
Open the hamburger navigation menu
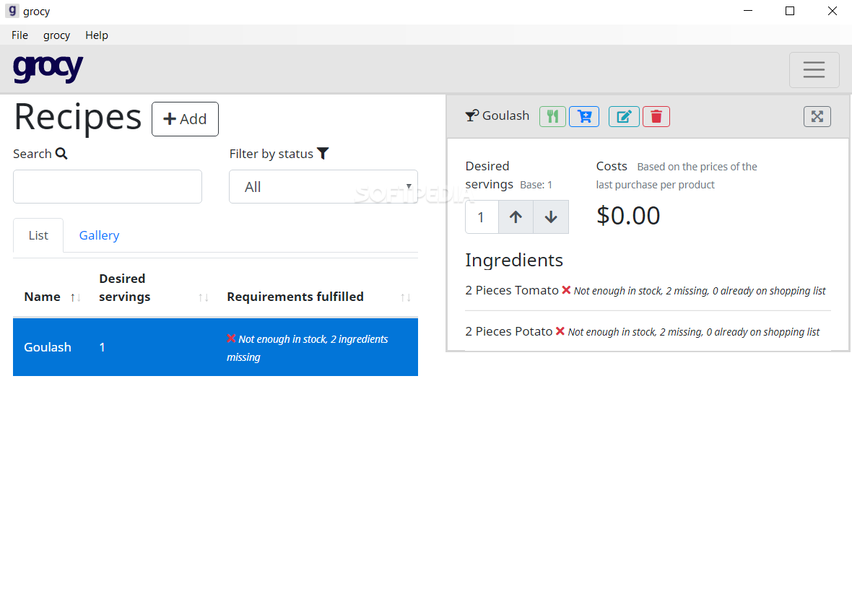pyautogui.click(x=814, y=69)
